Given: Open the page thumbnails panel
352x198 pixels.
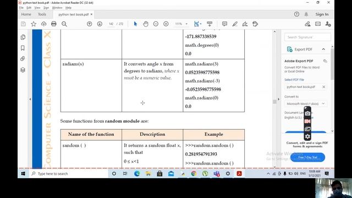Looking at the screenshot, I should (23, 37).
